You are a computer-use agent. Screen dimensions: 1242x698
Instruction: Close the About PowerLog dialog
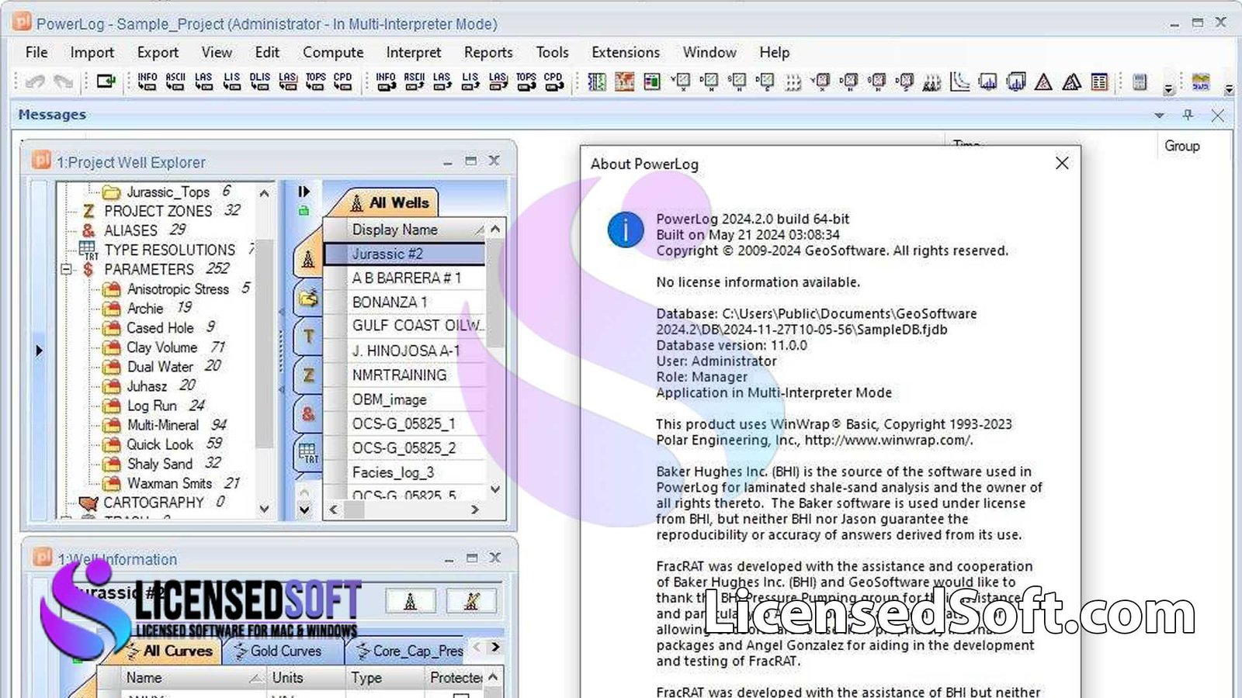[x=1062, y=164]
